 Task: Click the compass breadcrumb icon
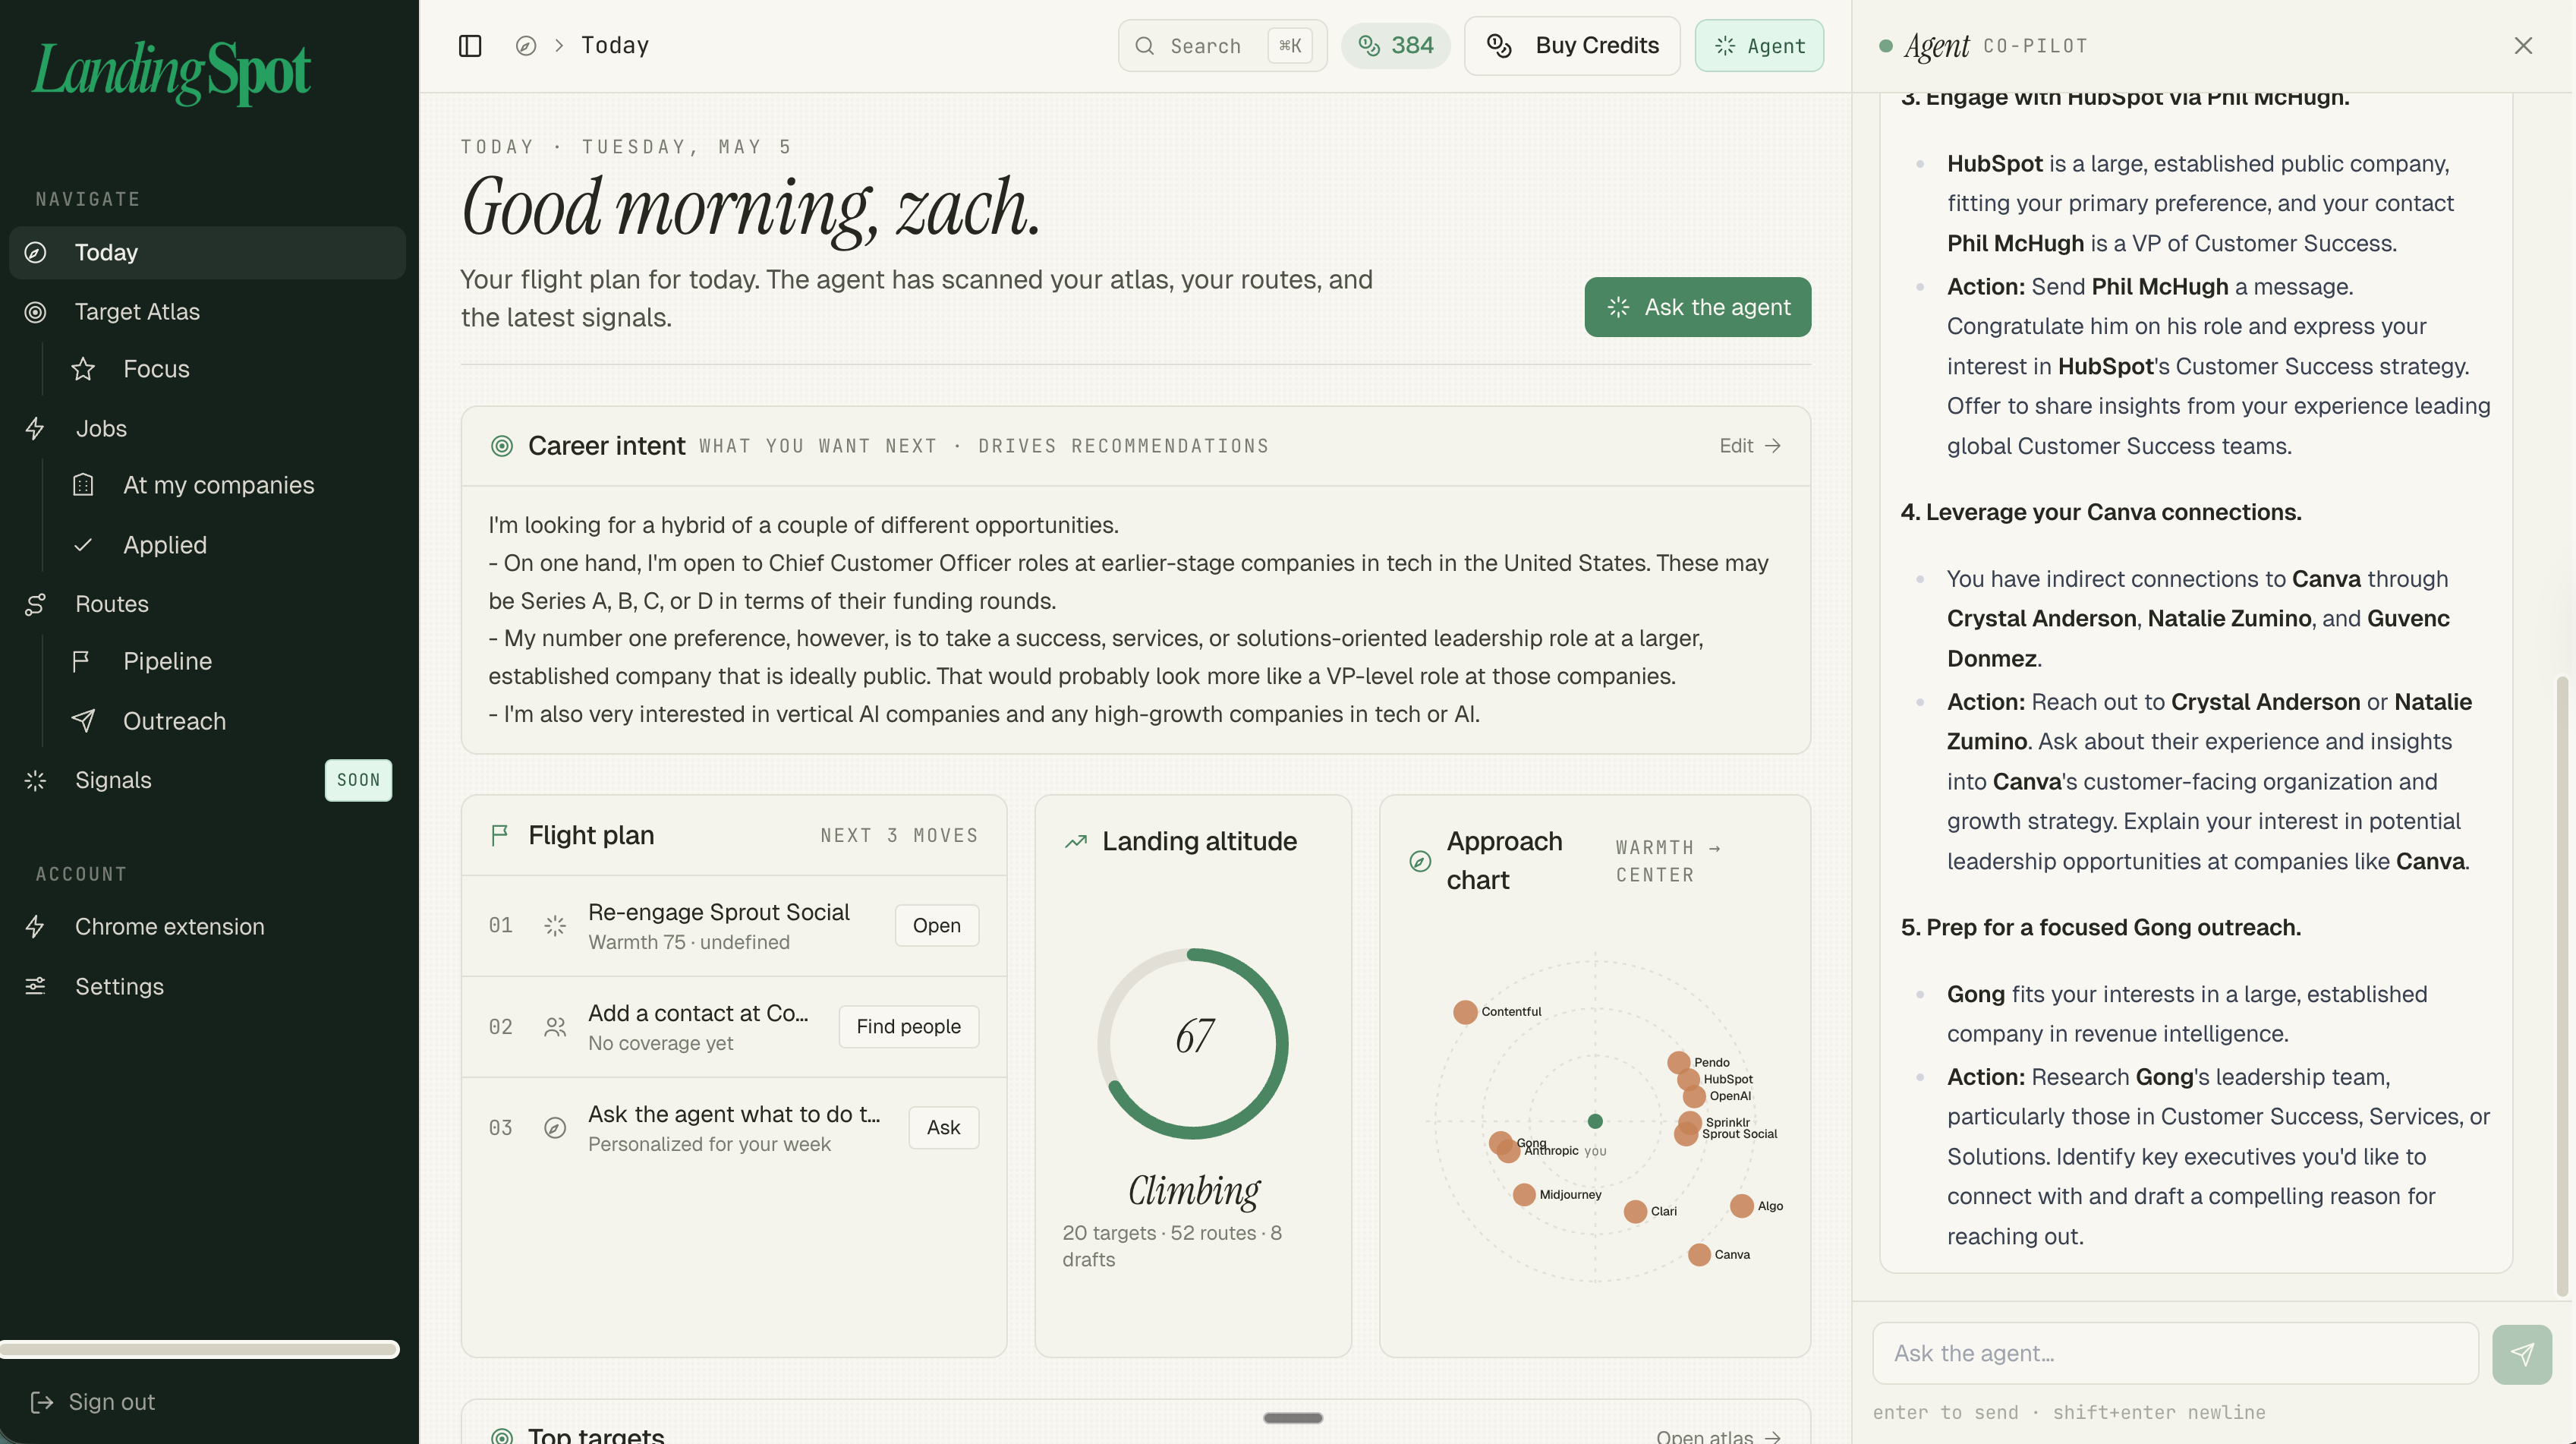(526, 46)
